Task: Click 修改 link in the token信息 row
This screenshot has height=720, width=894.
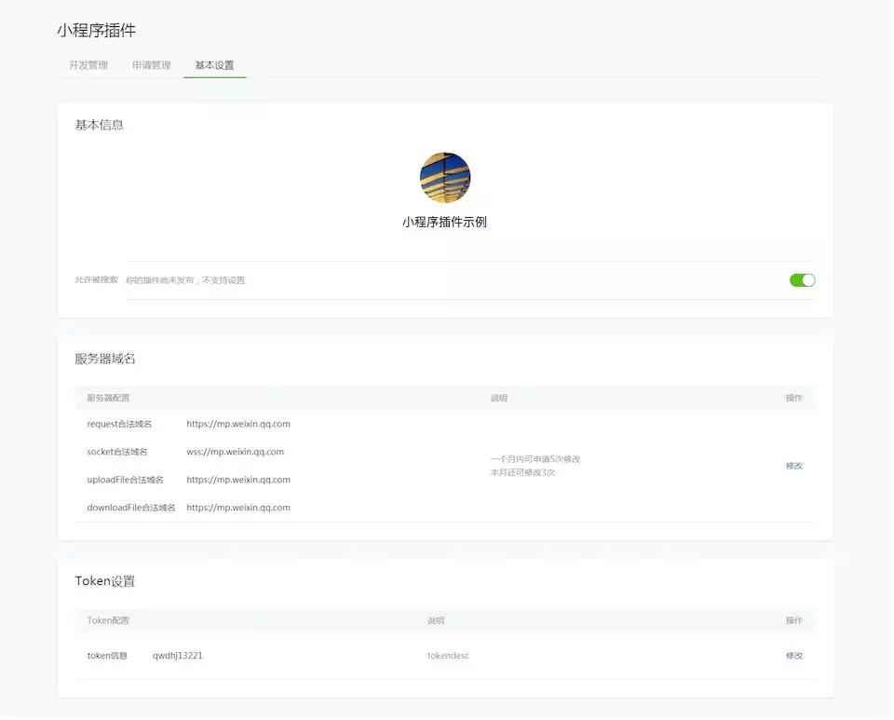Action: tap(793, 656)
